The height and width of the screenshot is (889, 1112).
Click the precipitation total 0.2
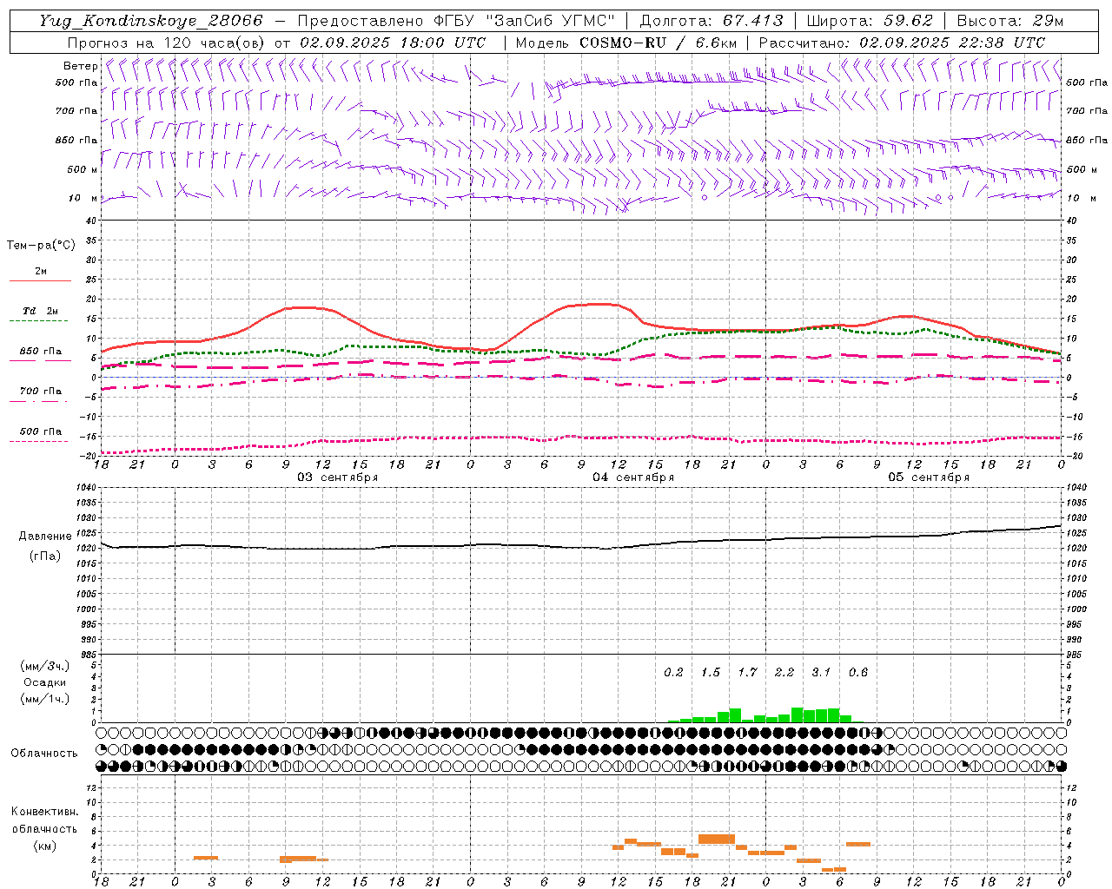point(673,673)
